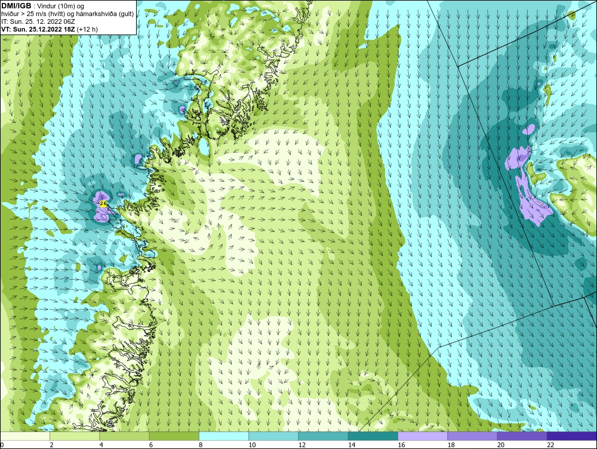Viewport: 597px width, 449px height.
Task: Click the DMI/IGB title text
Action: pos(17,6)
